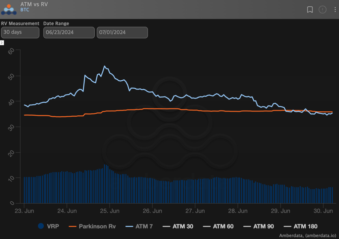Screen dimensions: 339x239
Task: Toggle Parkinson Rv legend series
Action: (94, 226)
